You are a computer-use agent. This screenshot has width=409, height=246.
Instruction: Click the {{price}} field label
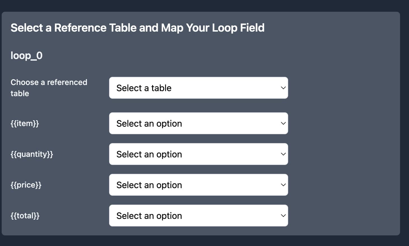click(26, 185)
